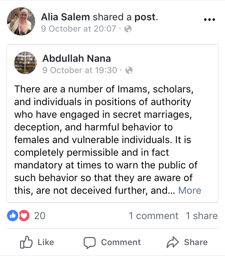225x256 pixels.
Task: Open shared post body text
Action: [106, 140]
